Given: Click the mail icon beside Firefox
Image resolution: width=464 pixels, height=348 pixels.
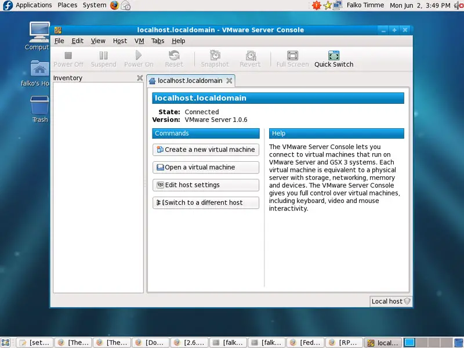Looking at the screenshot, I should tap(126, 5).
